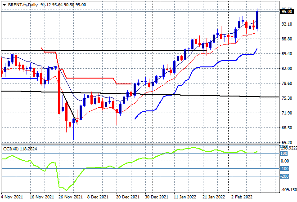Select the BRENT.fs,Daily symbol title
Screen dimensions: 297x202
[x=23, y=5]
